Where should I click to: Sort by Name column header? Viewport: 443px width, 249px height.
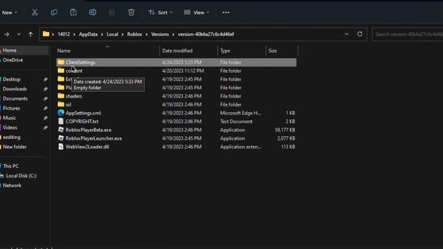coord(64,50)
